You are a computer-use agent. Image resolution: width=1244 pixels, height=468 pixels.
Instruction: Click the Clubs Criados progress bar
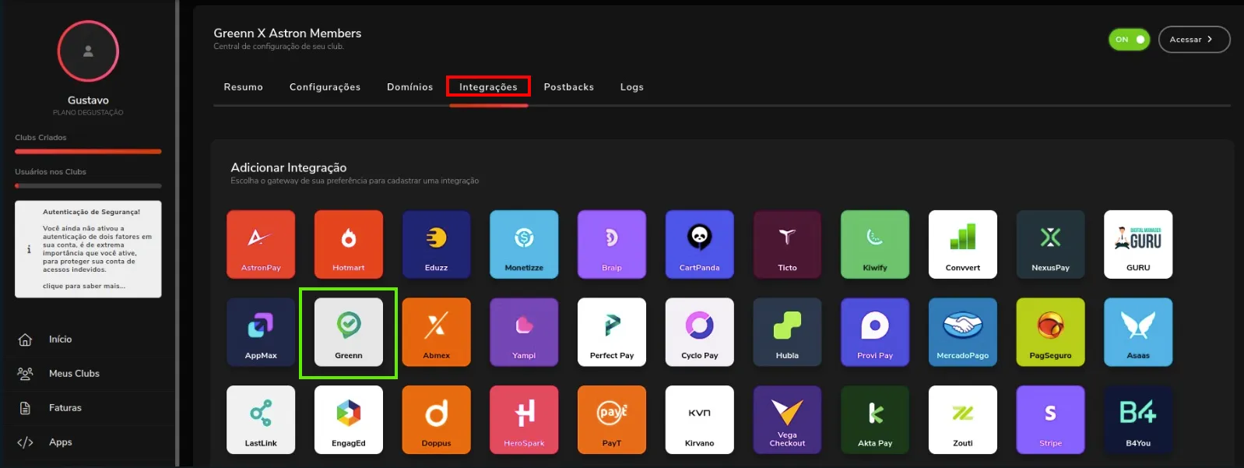tap(88, 152)
